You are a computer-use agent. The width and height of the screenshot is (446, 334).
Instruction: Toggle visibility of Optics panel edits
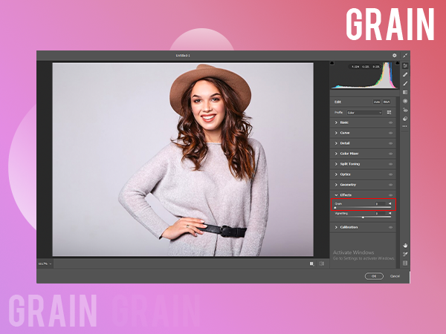390,174
